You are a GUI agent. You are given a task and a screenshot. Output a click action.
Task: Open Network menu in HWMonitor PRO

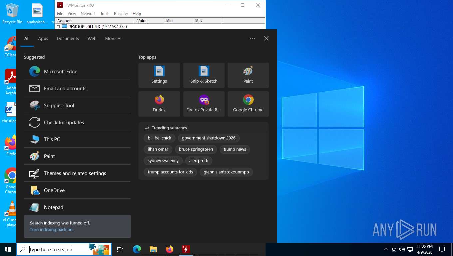88,14
